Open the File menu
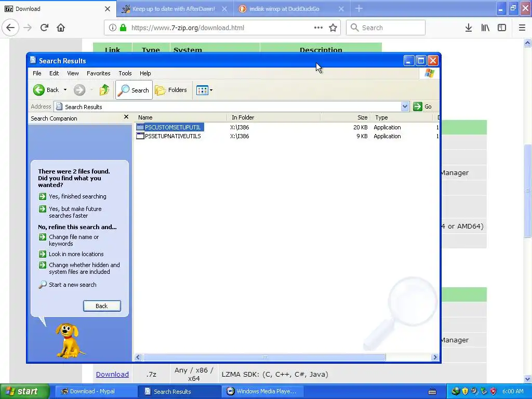The image size is (532, 399). click(37, 73)
